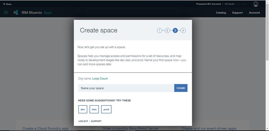
Task: Choose the dev suggestion
Action: pyautogui.click(x=83, y=109)
